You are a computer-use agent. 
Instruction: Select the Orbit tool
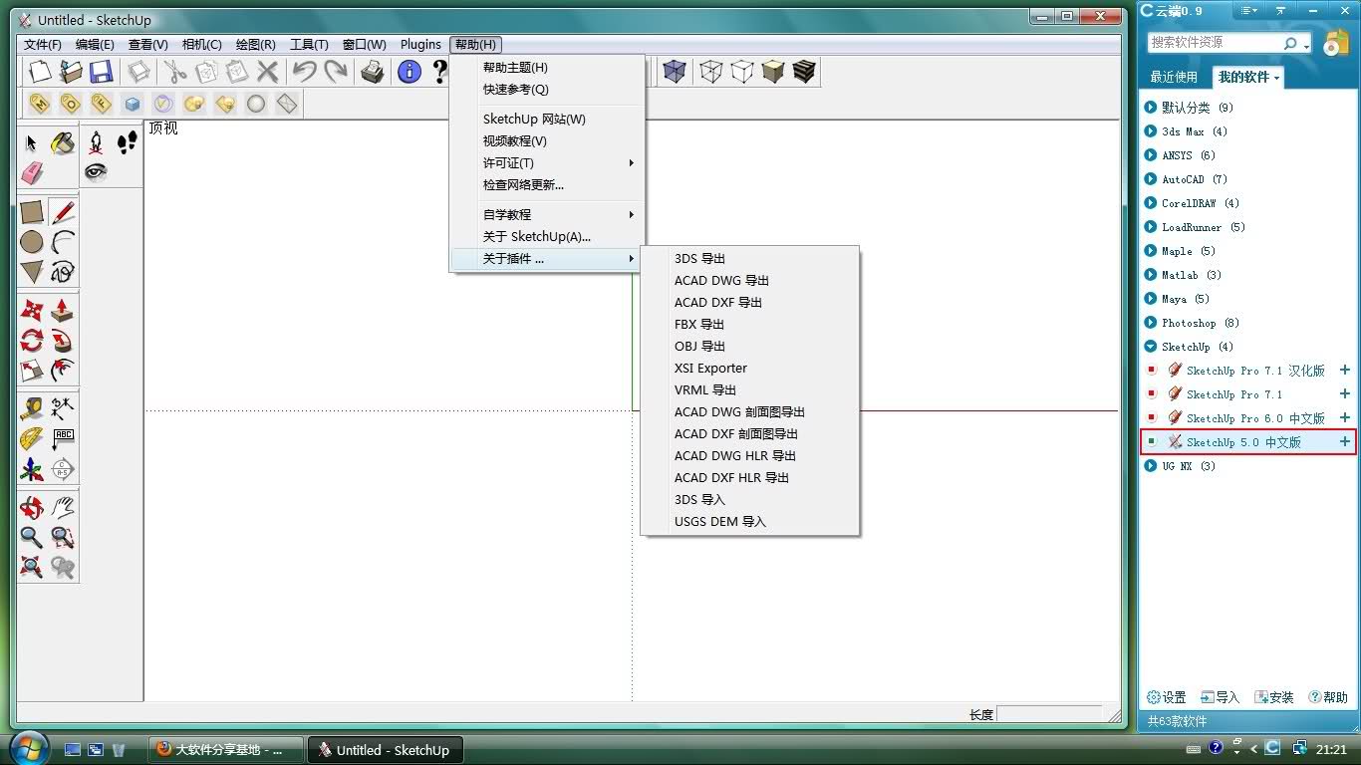pos(32,508)
